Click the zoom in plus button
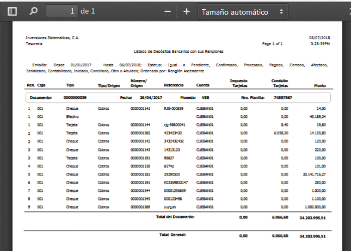The image size is (351, 251). coord(186,11)
